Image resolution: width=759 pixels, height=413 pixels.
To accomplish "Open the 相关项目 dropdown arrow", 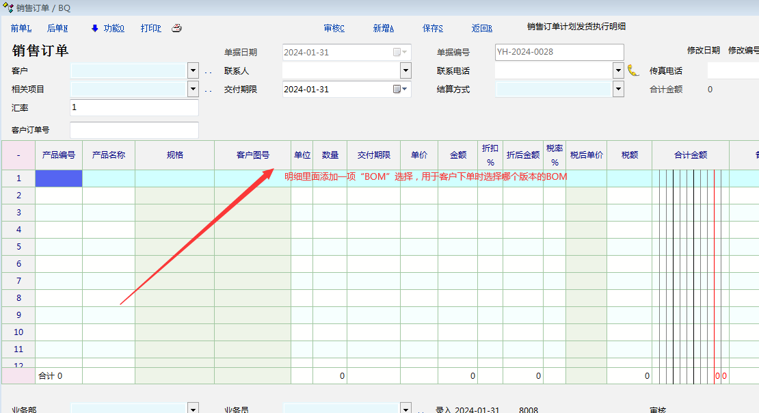I will (x=193, y=89).
